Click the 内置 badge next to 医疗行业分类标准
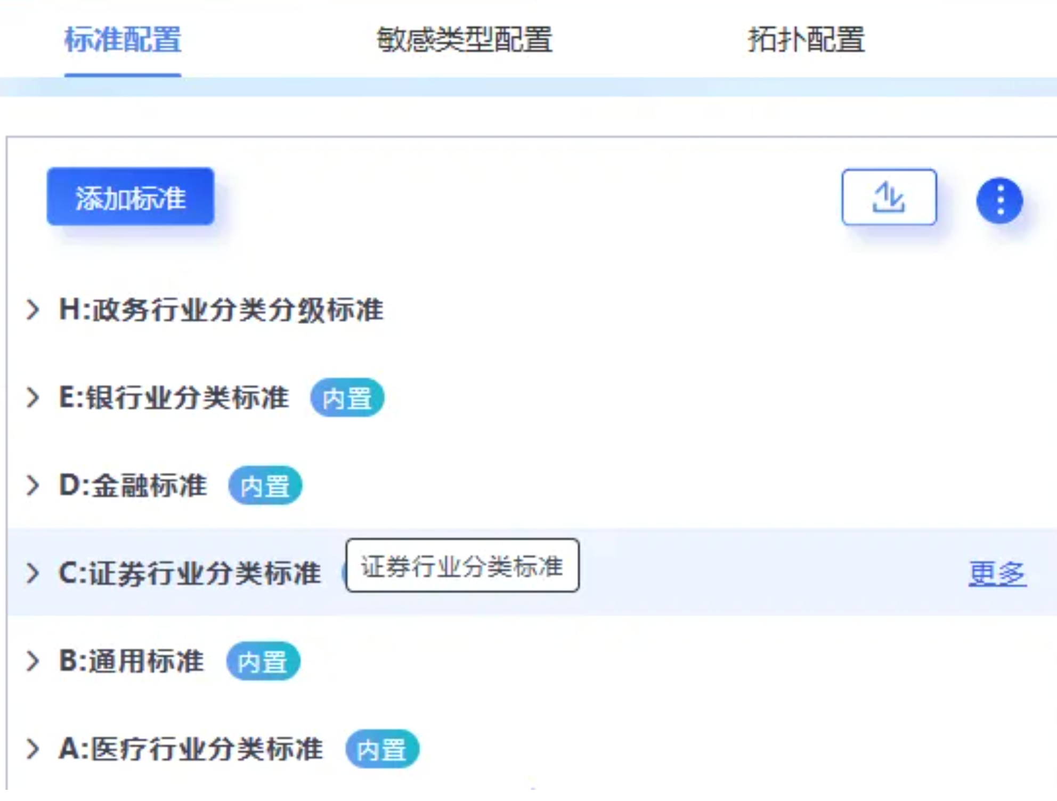This screenshot has width=1057, height=801. coord(382,749)
